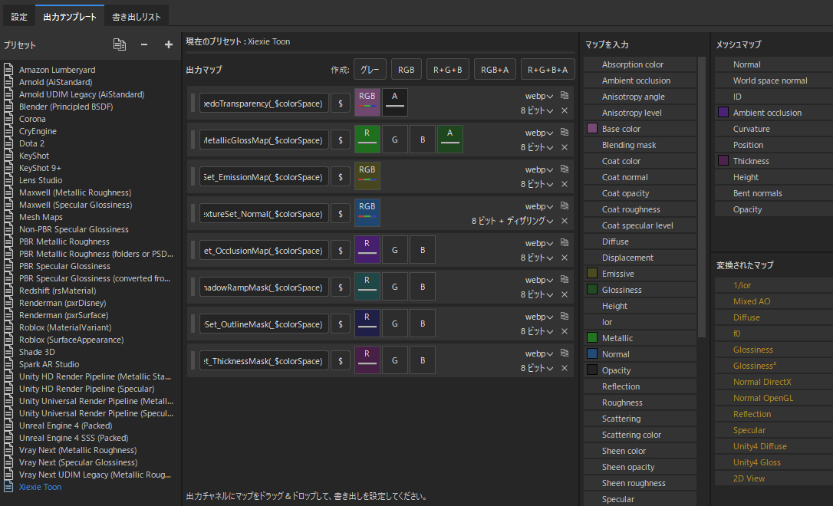The height and width of the screenshot is (506, 833).
Task: Click $ button of MetallicGlossMap row
Action: 341,140
